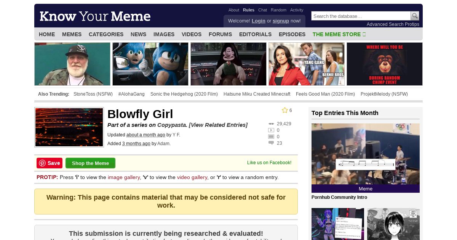The image size is (457, 240).
Task: Open the image gallery link
Action: tap(124, 177)
